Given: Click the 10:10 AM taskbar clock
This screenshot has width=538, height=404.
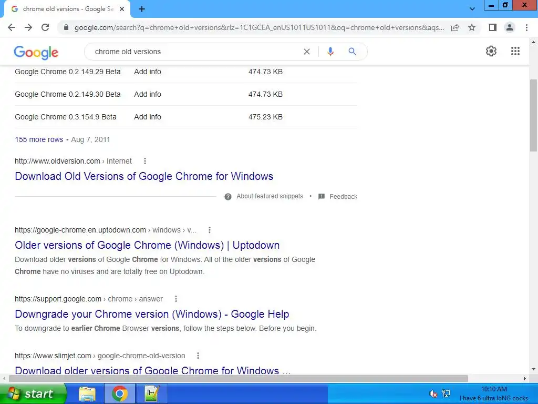Looking at the screenshot, I should [x=494, y=389].
